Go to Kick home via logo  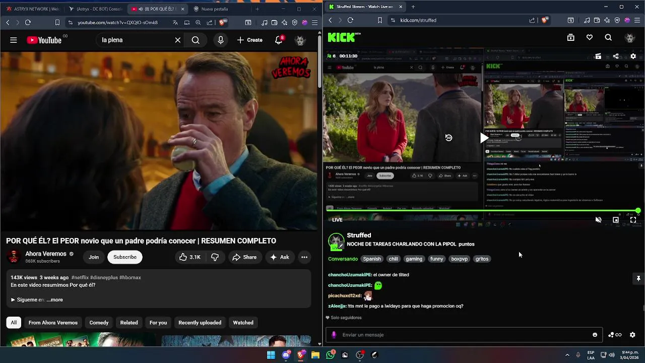344,37
